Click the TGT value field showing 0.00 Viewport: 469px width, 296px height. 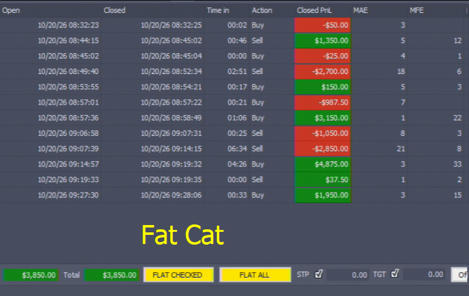click(x=424, y=275)
